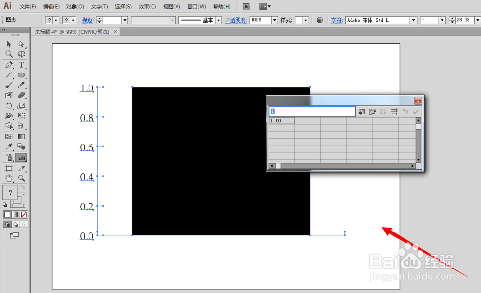Expand the opacity 100% dropdown
Screen dimensions: 481x293
275,20
